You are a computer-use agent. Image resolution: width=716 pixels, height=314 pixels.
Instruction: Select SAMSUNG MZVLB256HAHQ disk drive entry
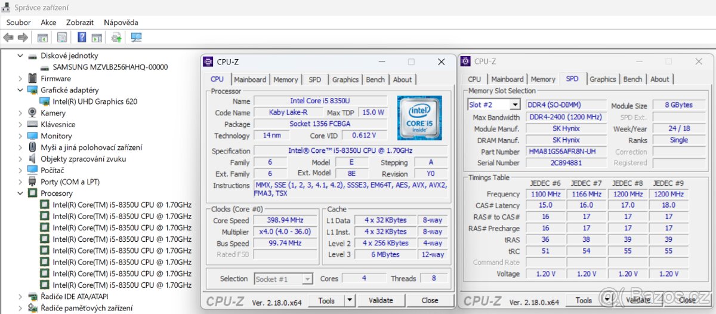pos(110,67)
